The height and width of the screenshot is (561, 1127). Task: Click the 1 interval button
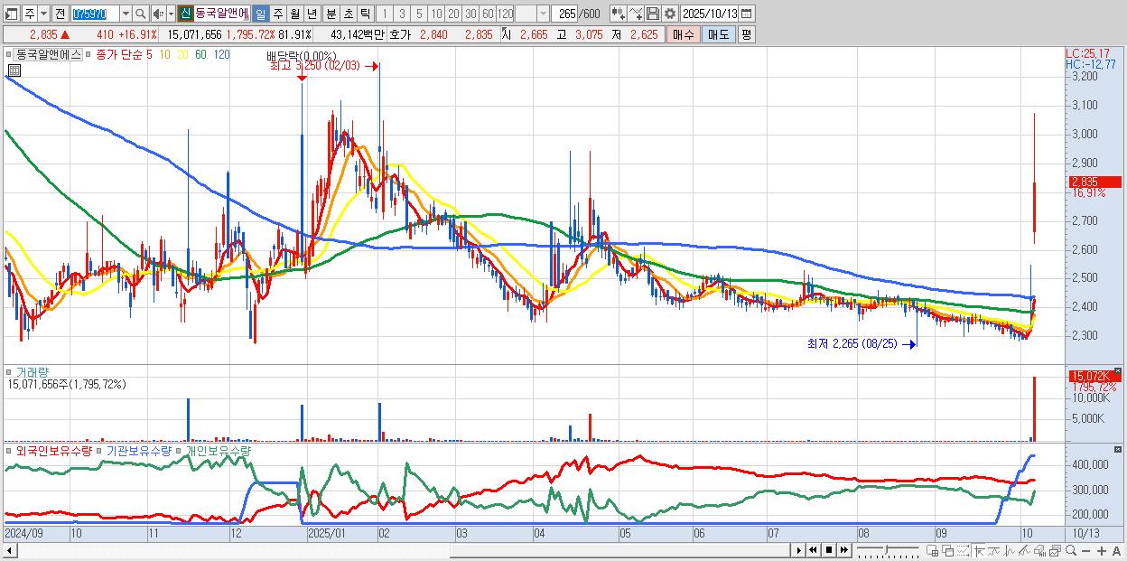click(x=384, y=14)
